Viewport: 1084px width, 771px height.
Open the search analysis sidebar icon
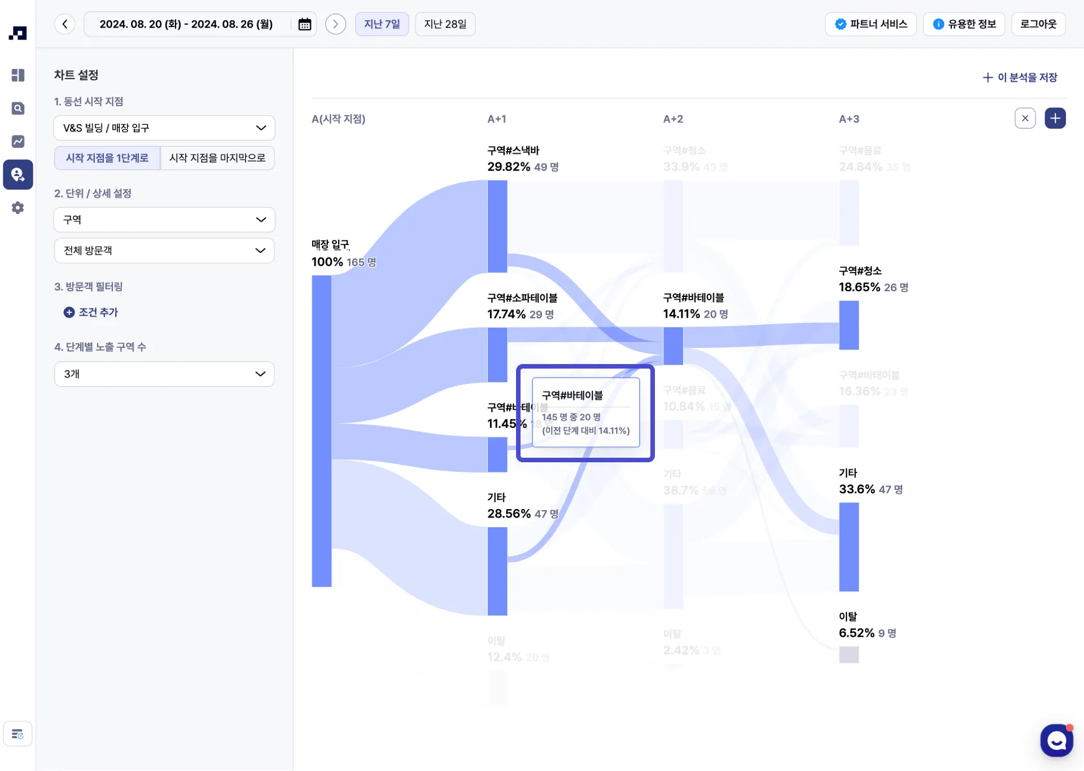(18, 108)
